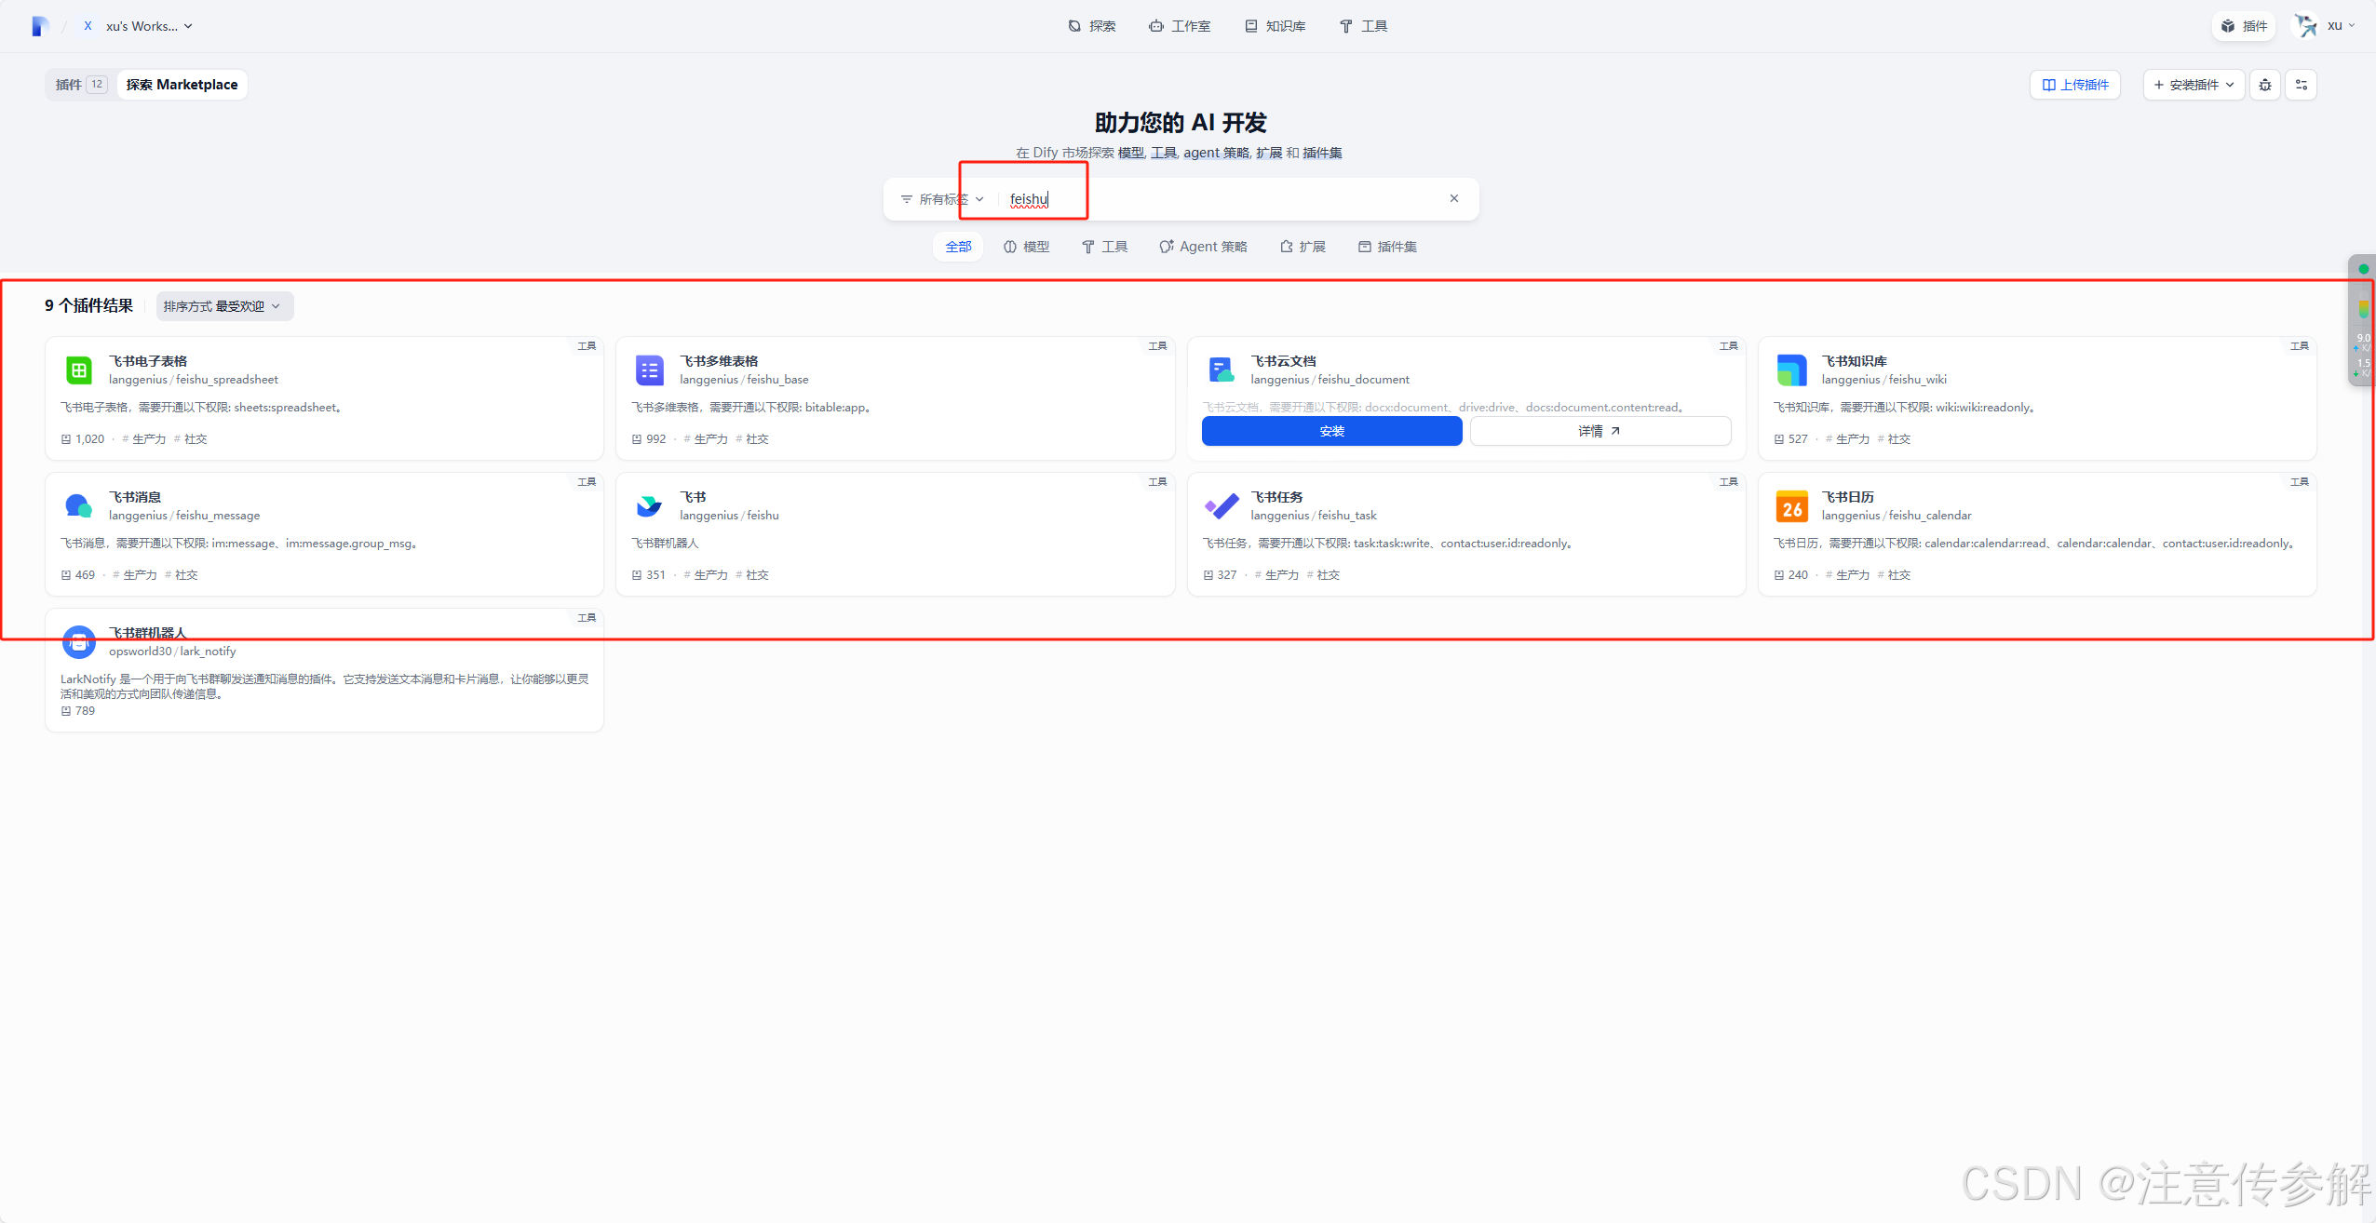2376x1223 pixels.
Task: Open the debug bug icon button
Action: click(2265, 85)
